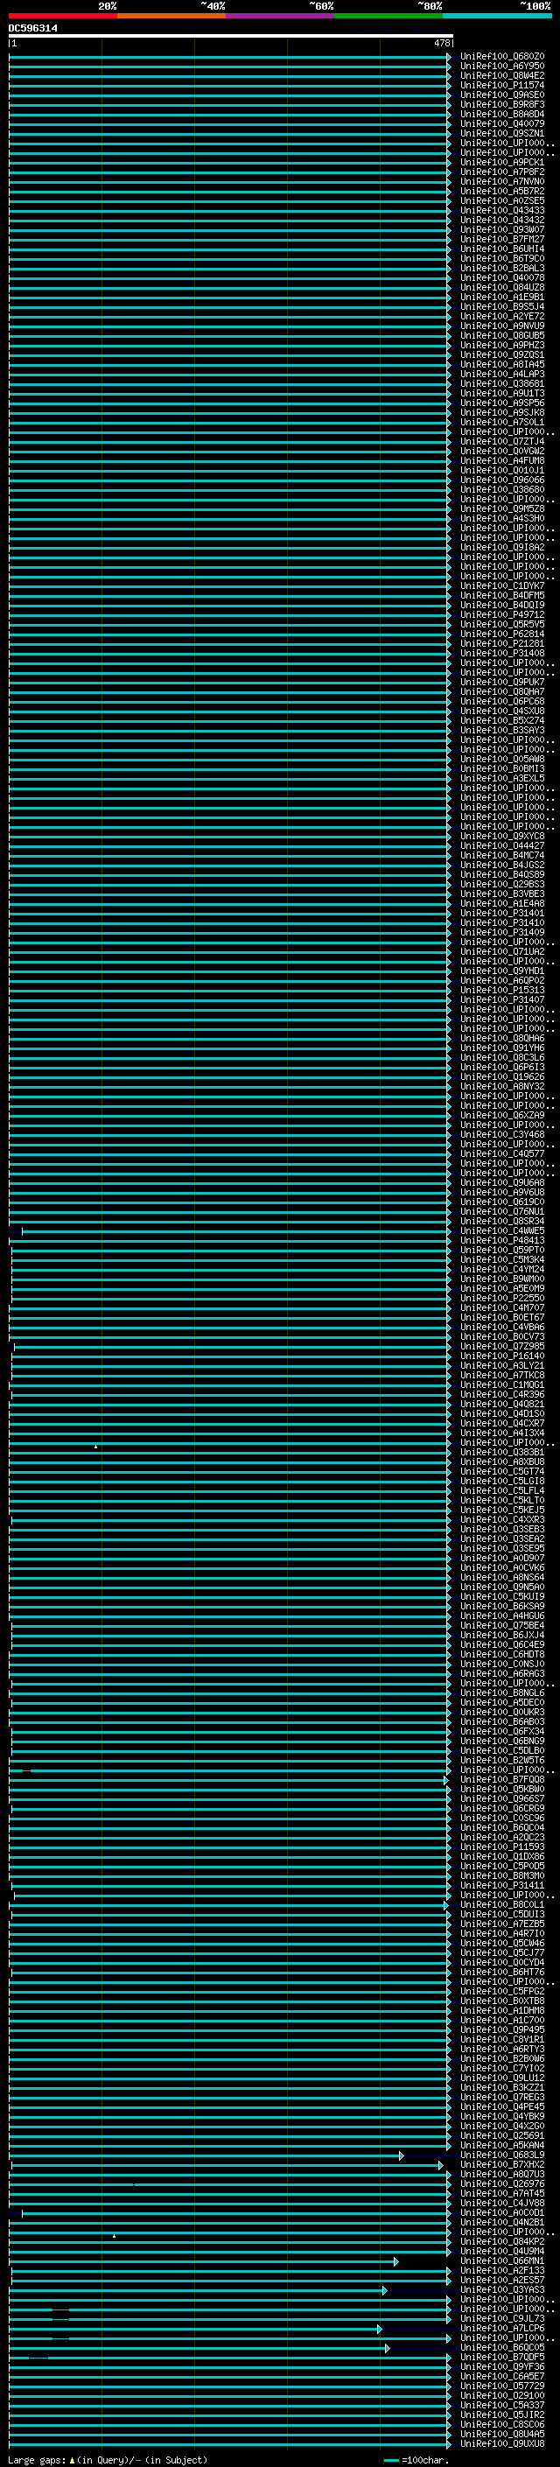560x2467 pixels.
Task: Select hit label UniRef100_Q38681
Action: 501,384
